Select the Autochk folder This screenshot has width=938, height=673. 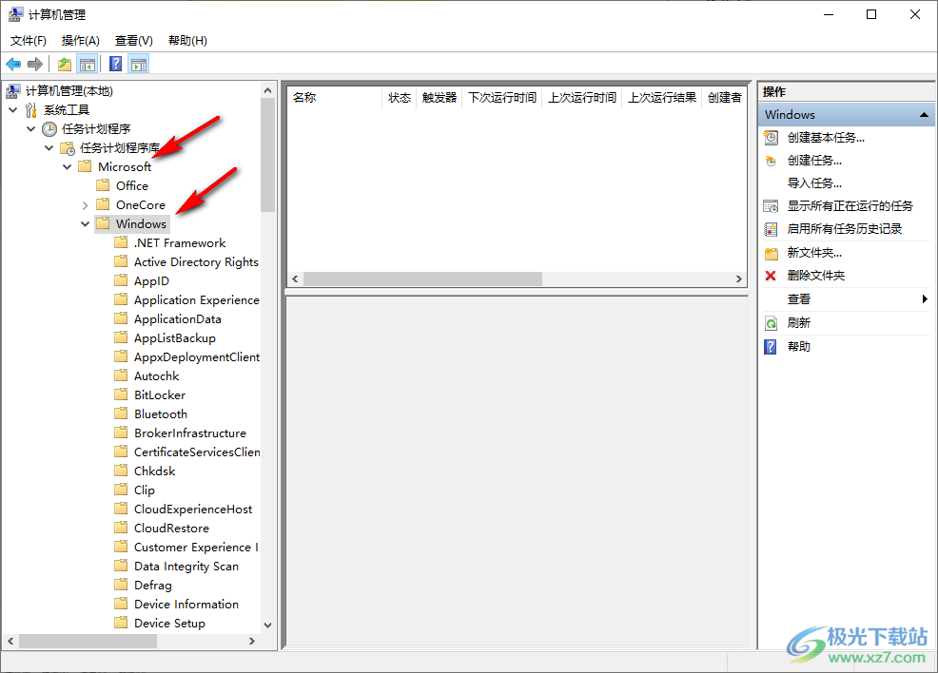tap(157, 375)
